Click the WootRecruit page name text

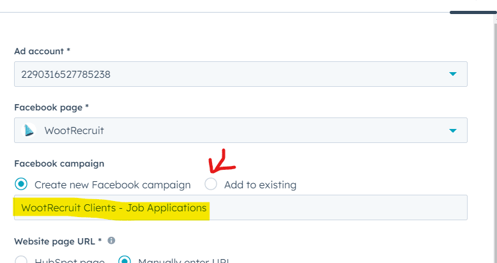74,130
